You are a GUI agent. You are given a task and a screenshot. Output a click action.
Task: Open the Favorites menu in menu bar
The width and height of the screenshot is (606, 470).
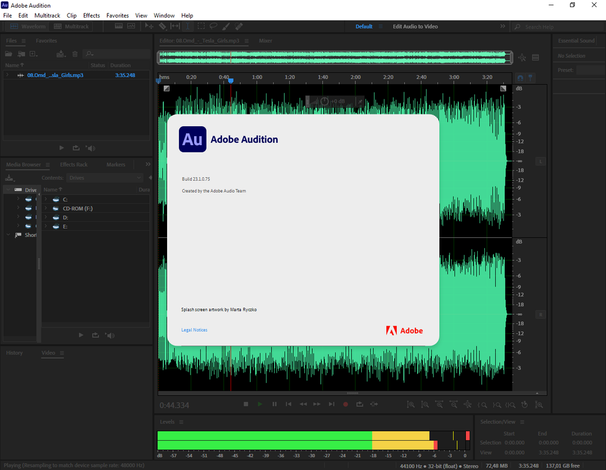(118, 15)
